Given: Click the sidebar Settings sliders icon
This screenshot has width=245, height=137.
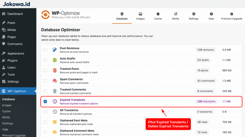Looking at the screenshot, I should pyautogui.click(x=4, y=82).
